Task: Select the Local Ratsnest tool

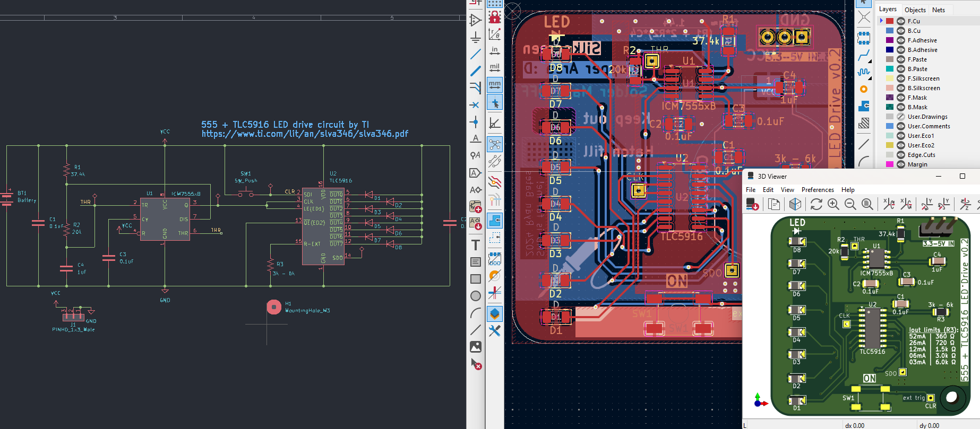Action: [x=864, y=18]
